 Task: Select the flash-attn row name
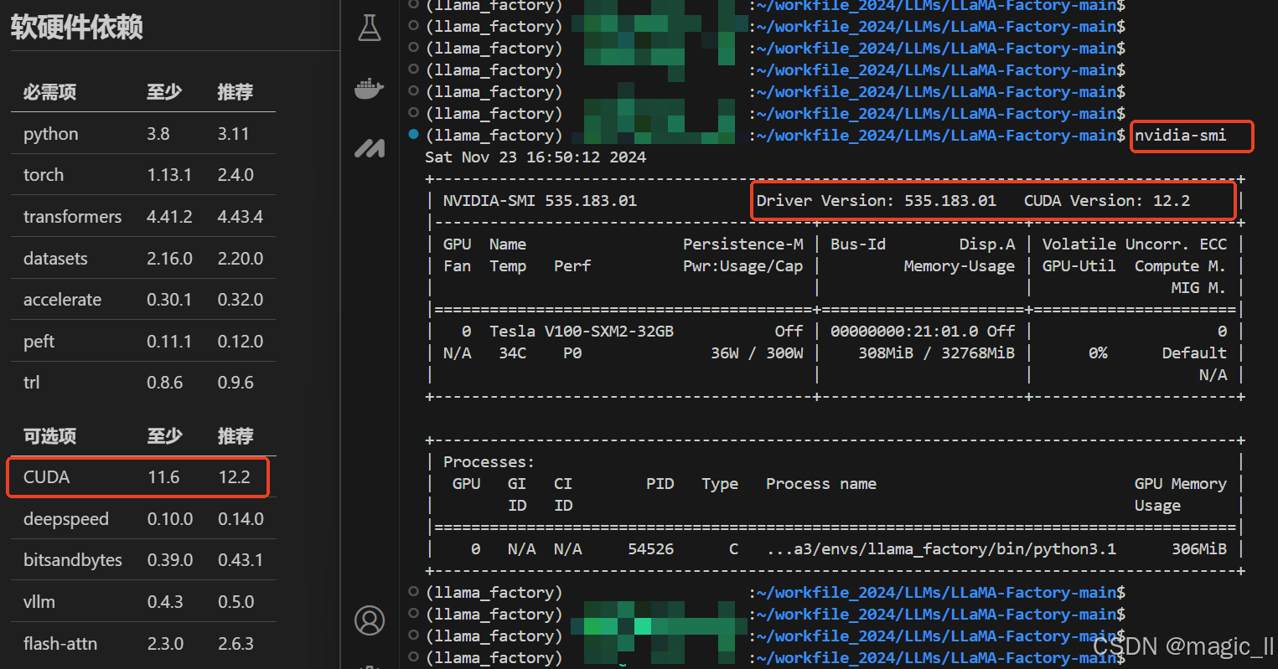click(x=60, y=644)
